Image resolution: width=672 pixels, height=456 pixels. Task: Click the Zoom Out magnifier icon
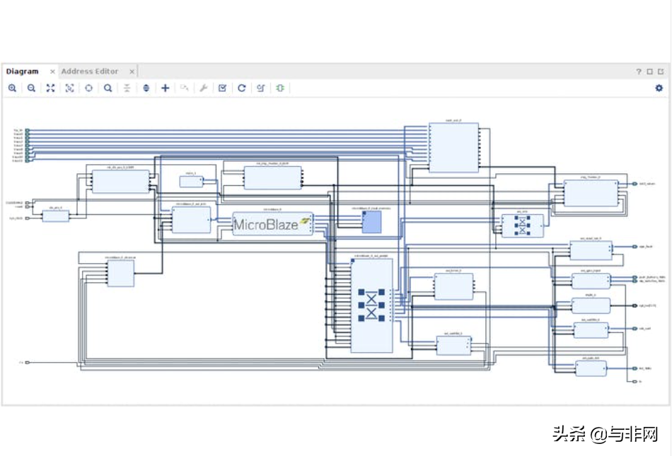coord(31,88)
